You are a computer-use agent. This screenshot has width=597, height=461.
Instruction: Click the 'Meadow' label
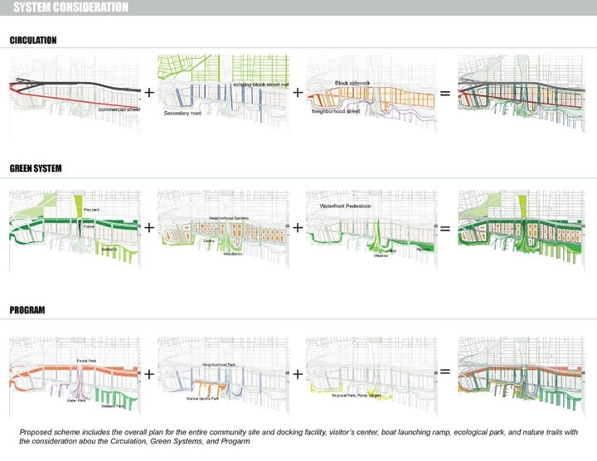coord(381,256)
